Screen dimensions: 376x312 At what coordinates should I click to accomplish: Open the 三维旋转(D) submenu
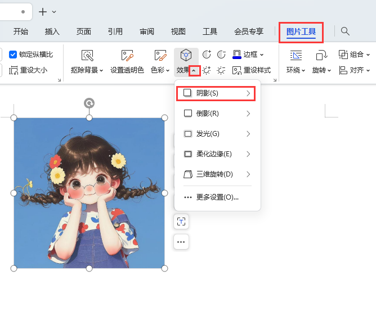coord(217,174)
